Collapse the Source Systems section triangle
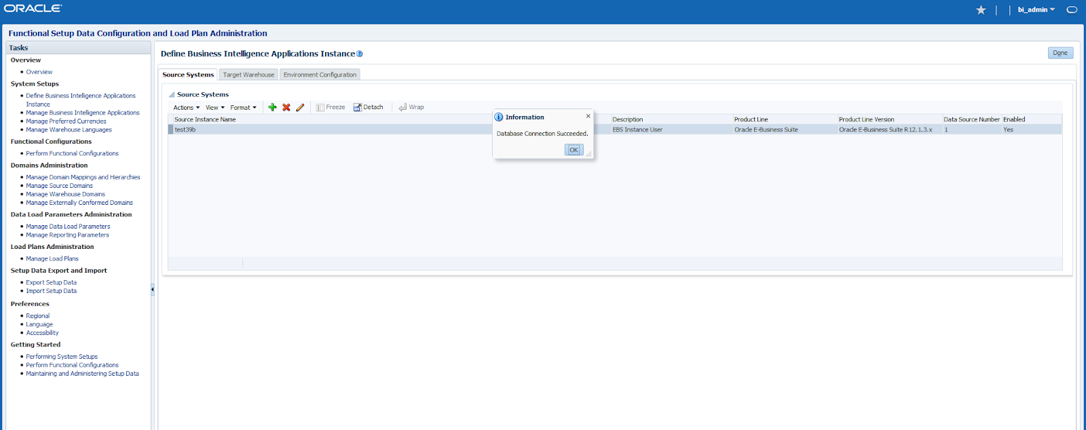 pos(172,95)
